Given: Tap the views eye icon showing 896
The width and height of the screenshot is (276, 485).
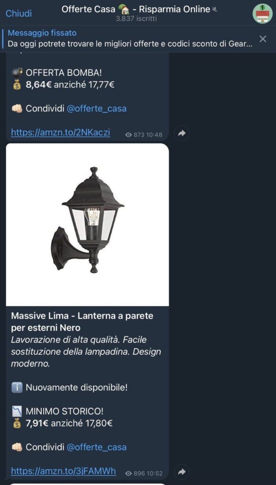Looking at the screenshot, I should pyautogui.click(x=129, y=473).
